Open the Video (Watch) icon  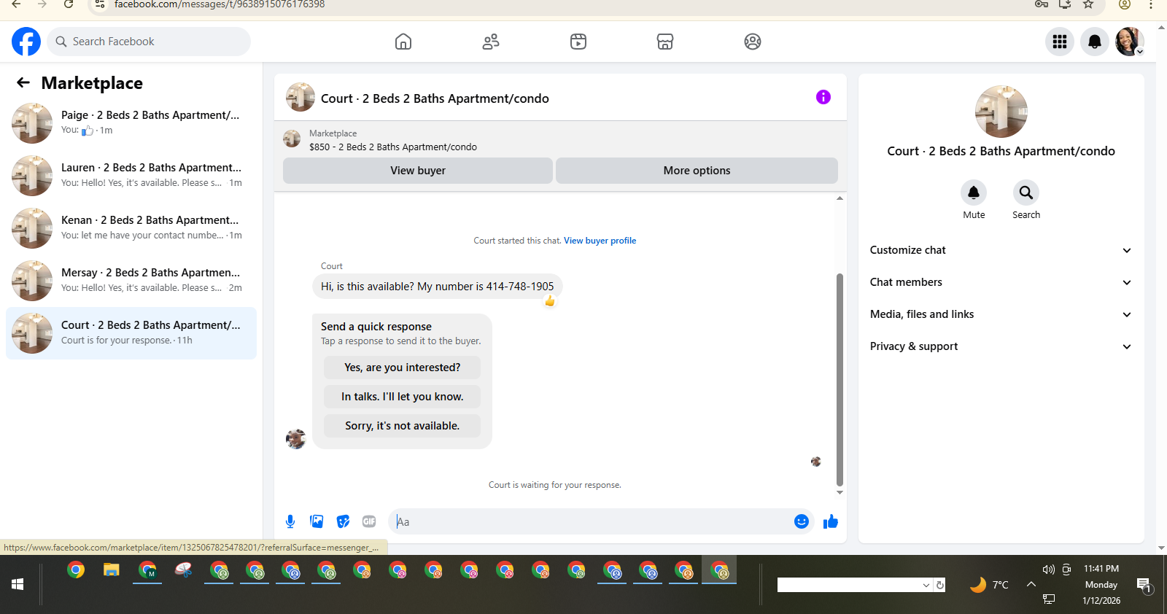578,42
